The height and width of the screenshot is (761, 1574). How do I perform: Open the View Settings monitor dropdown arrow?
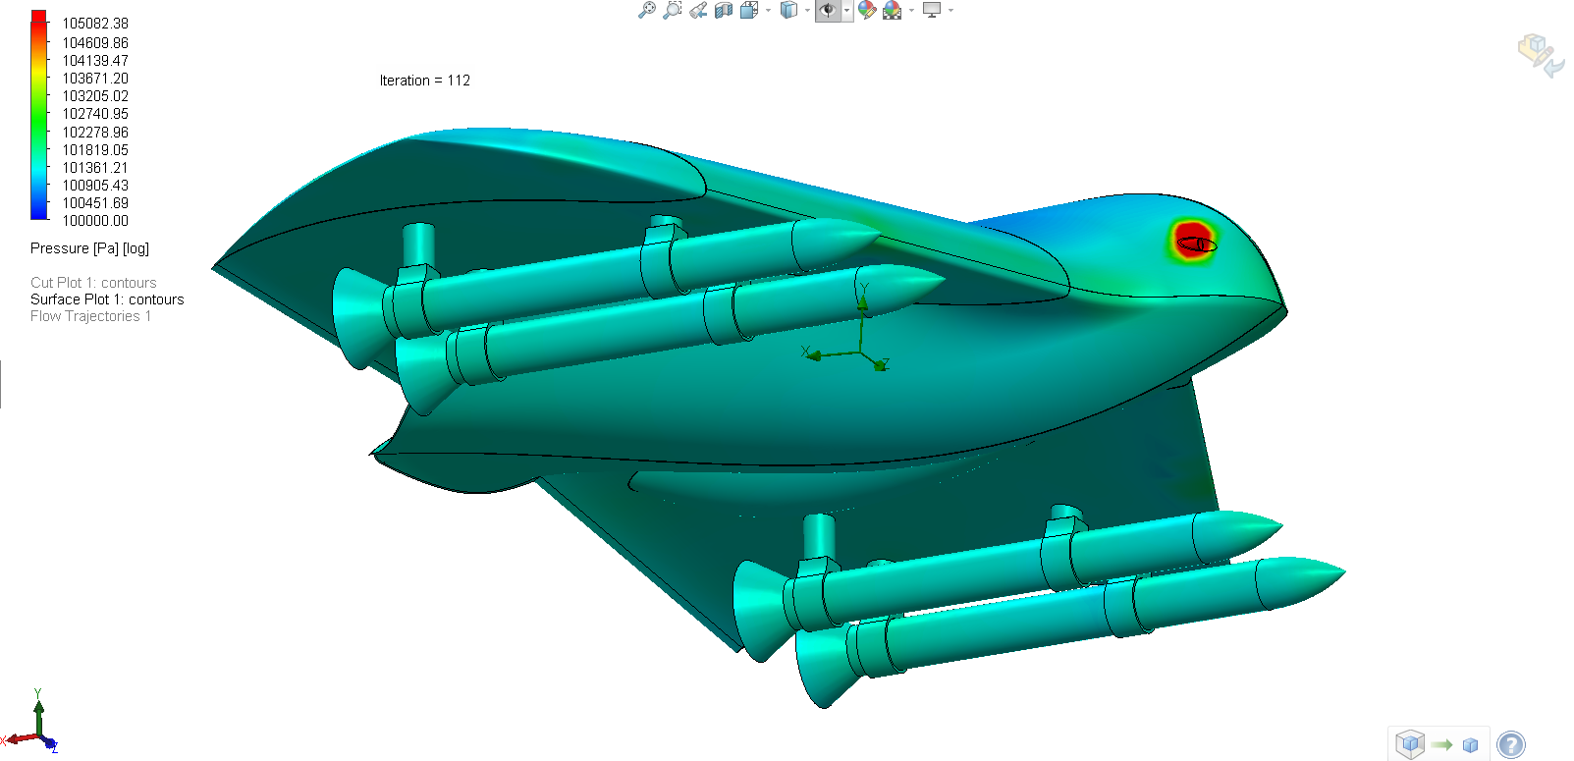coord(950,10)
